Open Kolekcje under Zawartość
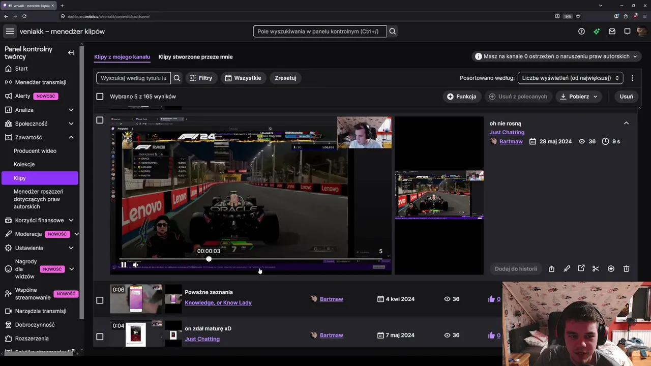 click(24, 165)
